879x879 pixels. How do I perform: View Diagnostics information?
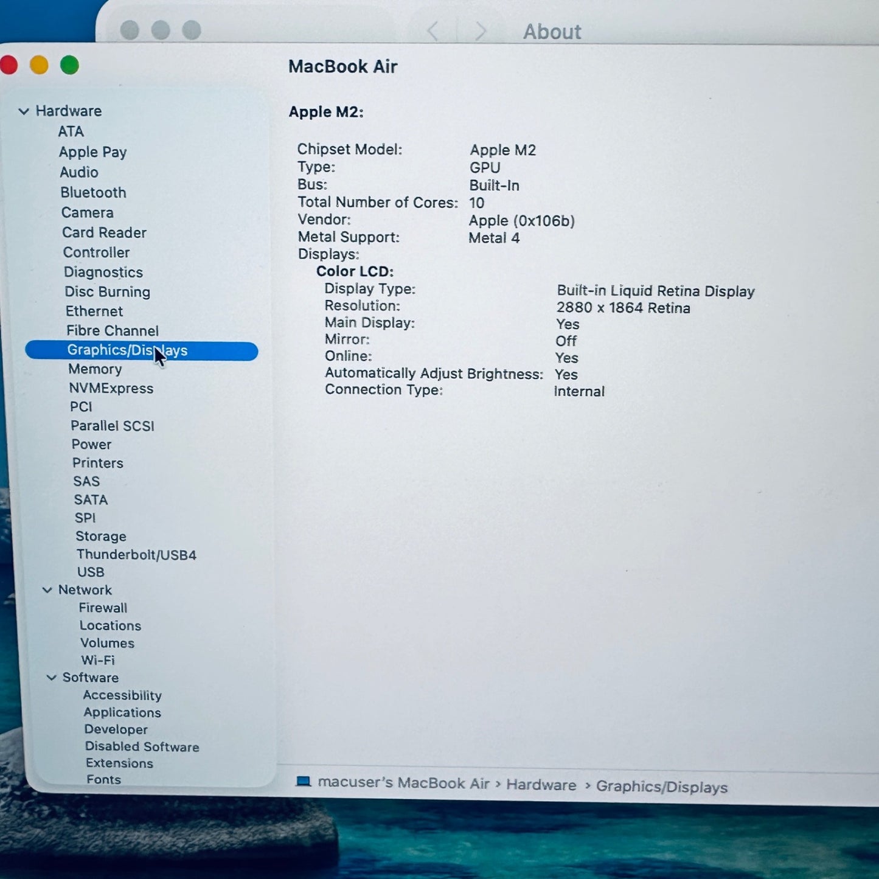pyautogui.click(x=103, y=273)
